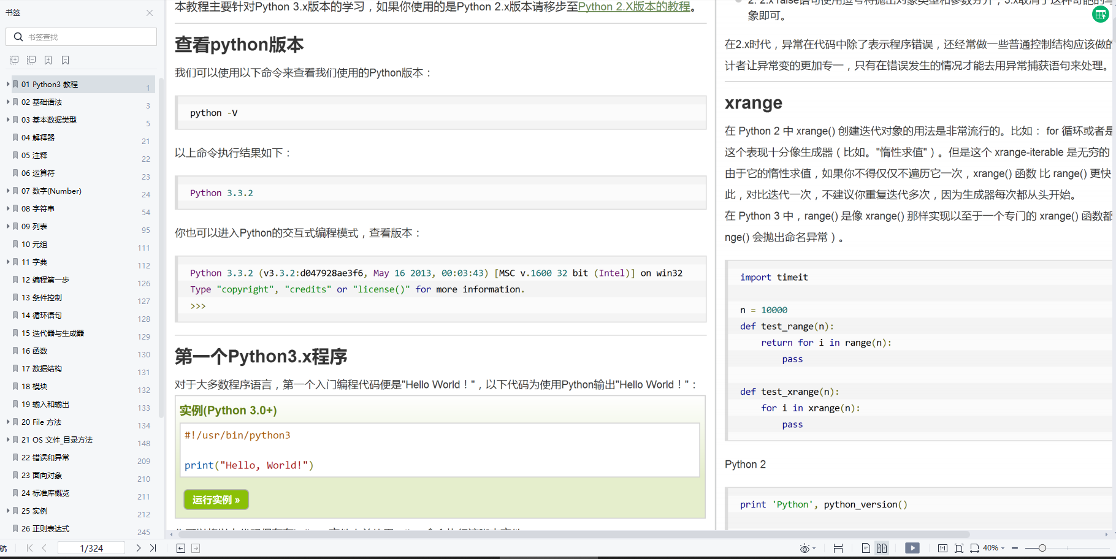
Task: Switch to single page view
Action: click(866, 548)
